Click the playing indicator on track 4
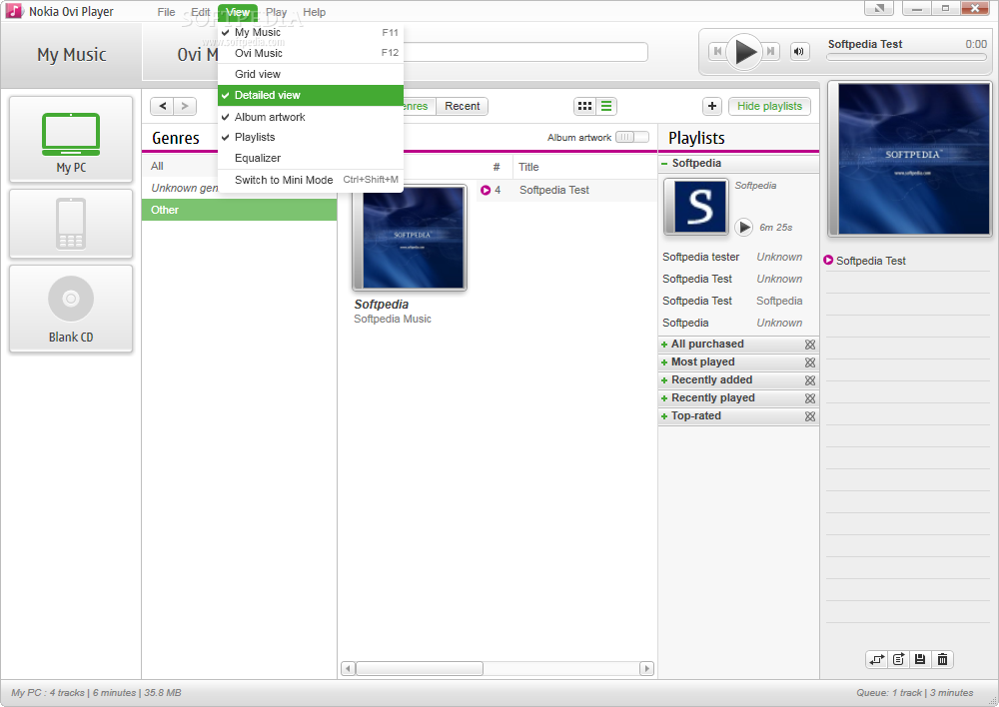Image resolution: width=999 pixels, height=707 pixels. pos(486,190)
